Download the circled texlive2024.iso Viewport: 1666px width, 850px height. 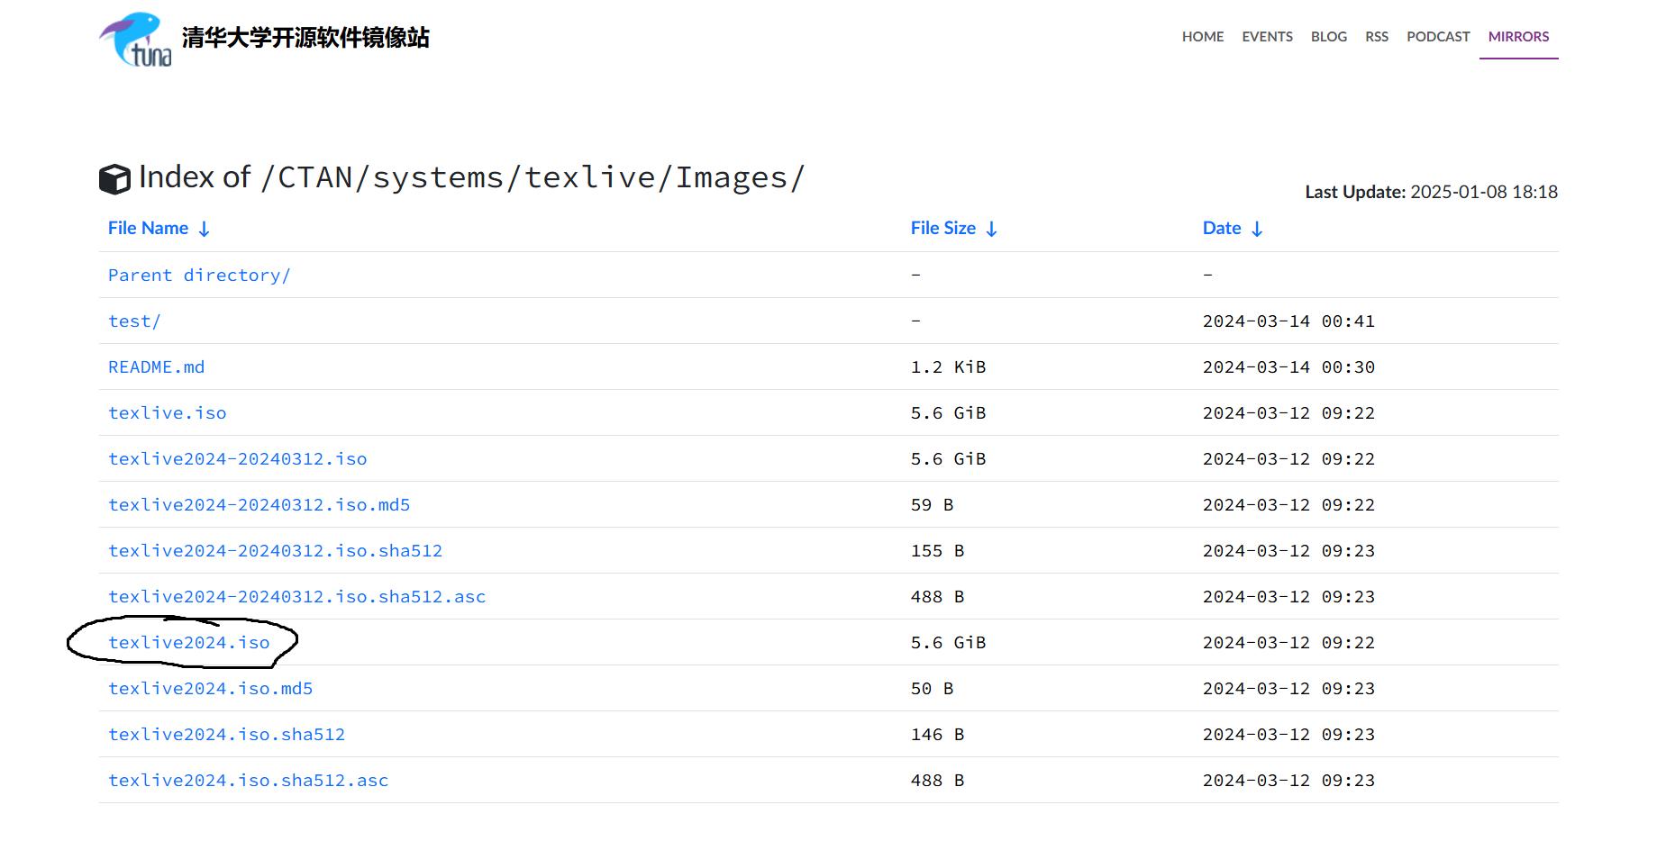pos(189,643)
